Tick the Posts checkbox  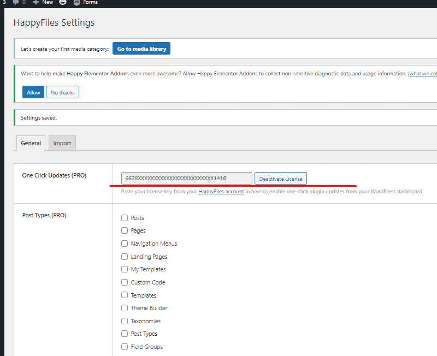[125, 218]
